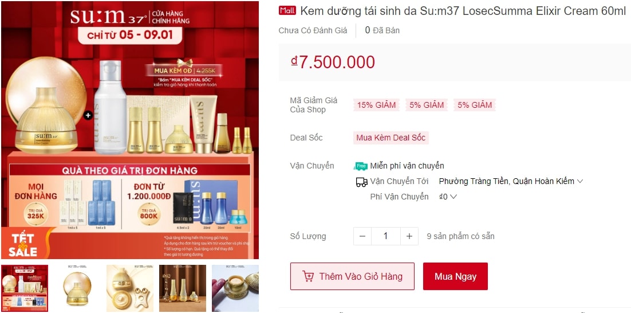Increase quantity with the plus button
The height and width of the screenshot is (313, 631).
409,236
